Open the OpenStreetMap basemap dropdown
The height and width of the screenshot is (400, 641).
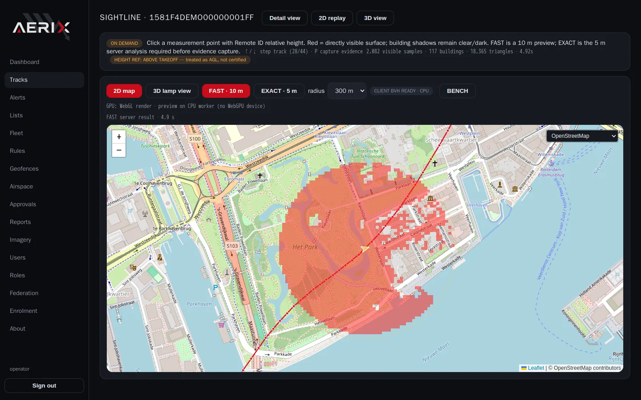coord(583,136)
